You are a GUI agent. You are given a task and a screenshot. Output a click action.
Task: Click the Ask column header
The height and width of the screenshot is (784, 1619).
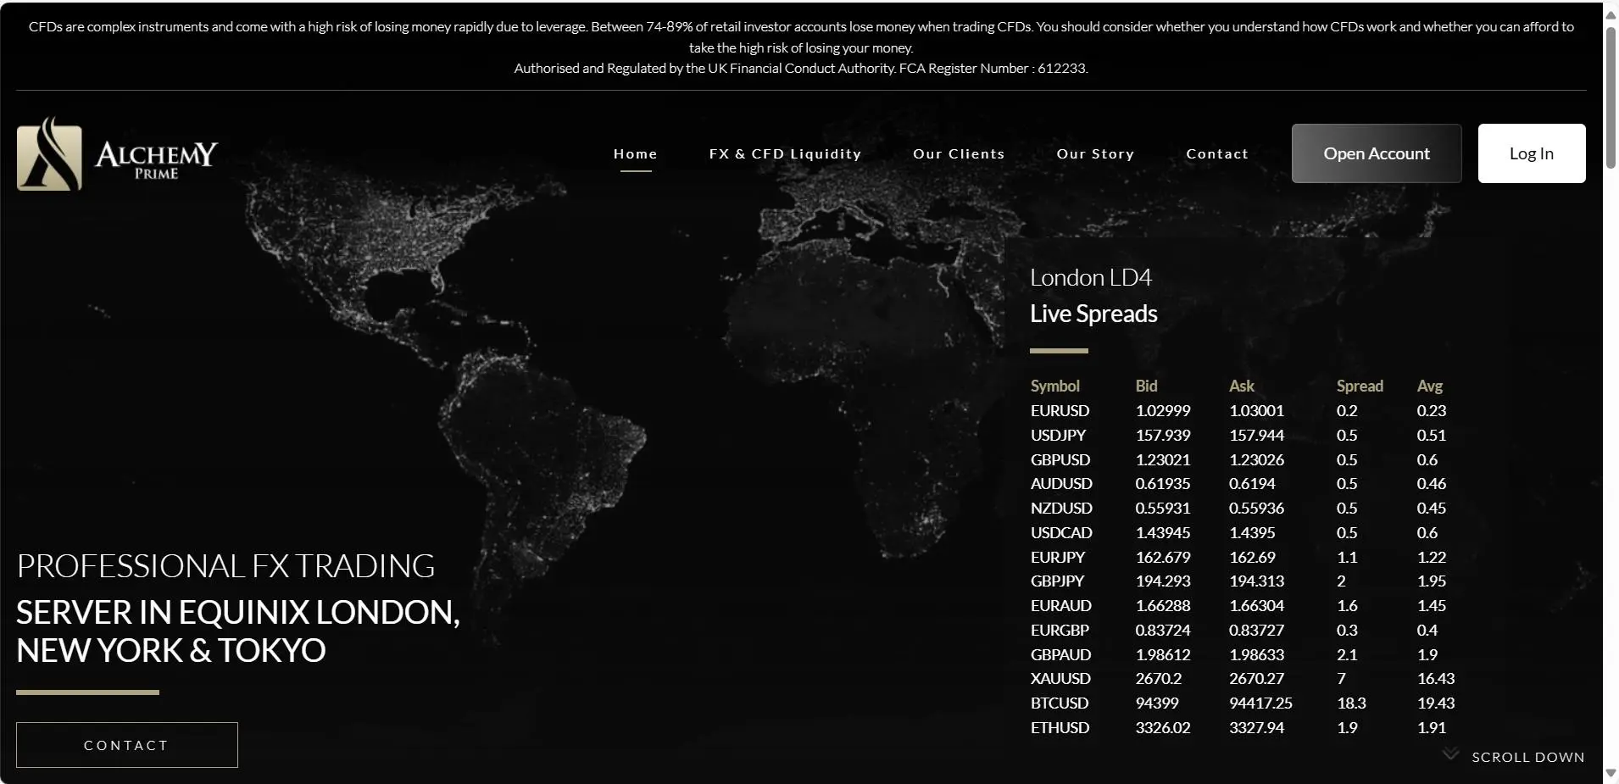(1242, 386)
